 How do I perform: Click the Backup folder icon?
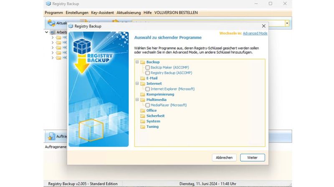pos(143,62)
